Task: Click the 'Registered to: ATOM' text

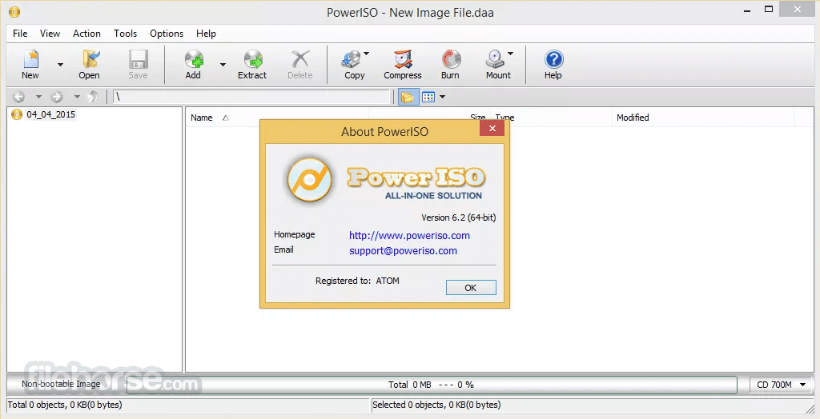Action: (x=357, y=281)
